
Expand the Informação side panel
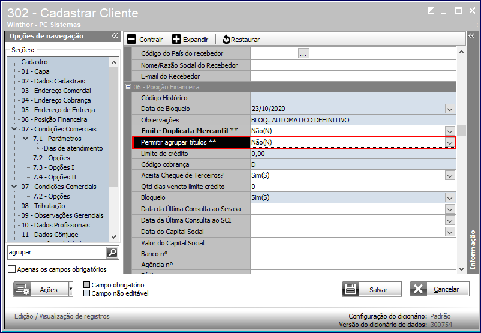point(471,35)
